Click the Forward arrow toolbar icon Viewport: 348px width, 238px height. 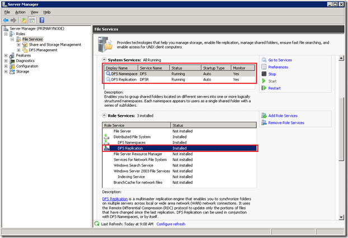(x=13, y=20)
